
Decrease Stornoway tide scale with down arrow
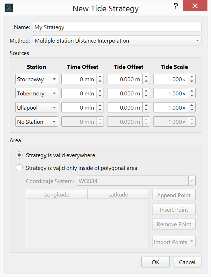192,81
